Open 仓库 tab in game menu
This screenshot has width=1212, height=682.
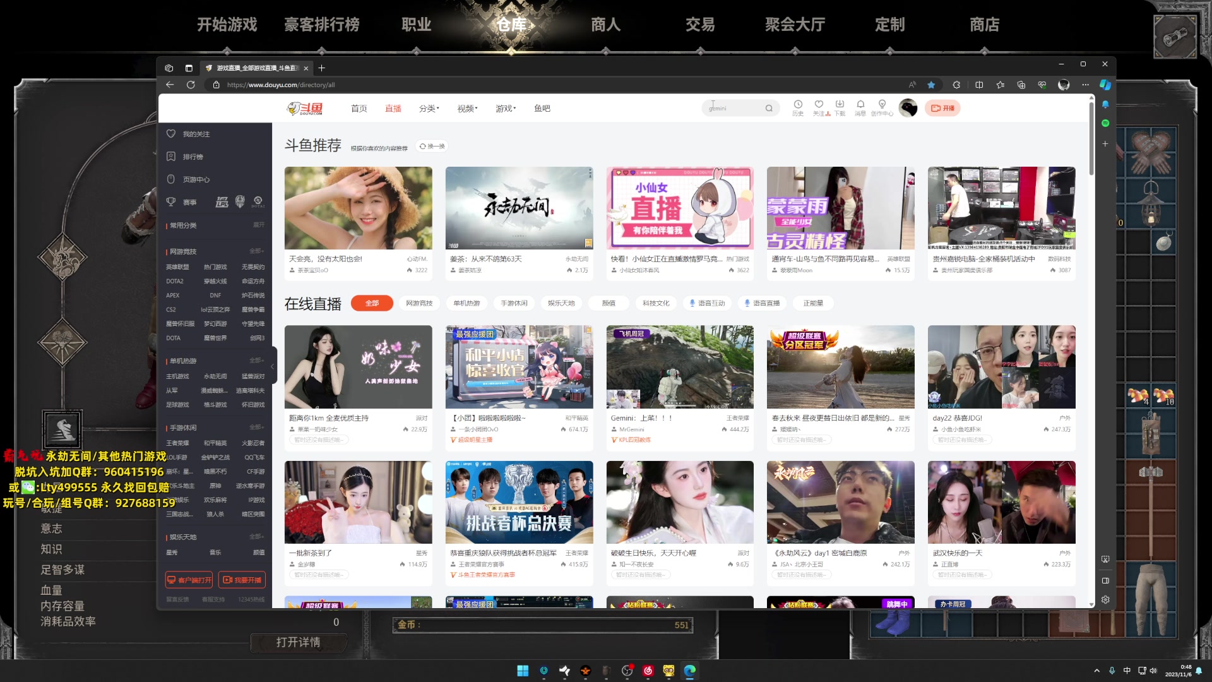point(511,25)
